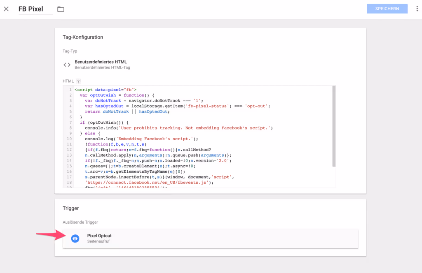422x273 pixels.
Task: Click the 'return doNotTrack || hasOptedOut' line
Action: point(127,111)
